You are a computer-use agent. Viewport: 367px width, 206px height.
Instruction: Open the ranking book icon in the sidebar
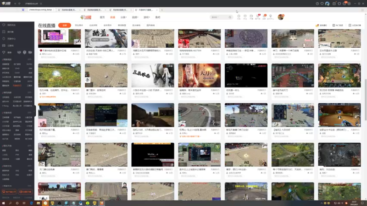pyautogui.click(x=4, y=32)
